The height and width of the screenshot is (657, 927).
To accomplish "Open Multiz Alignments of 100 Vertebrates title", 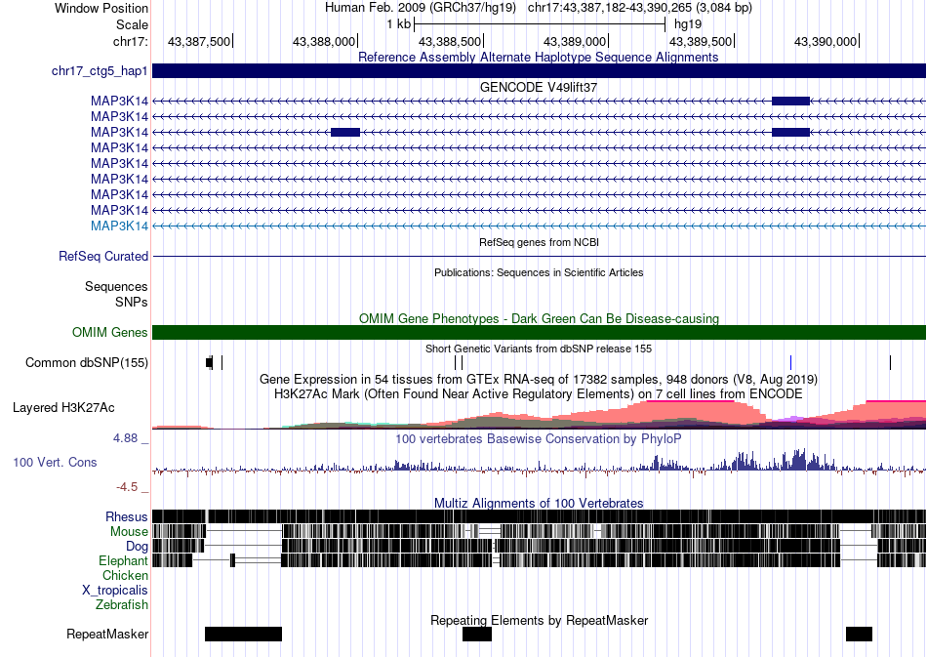I will [539, 504].
